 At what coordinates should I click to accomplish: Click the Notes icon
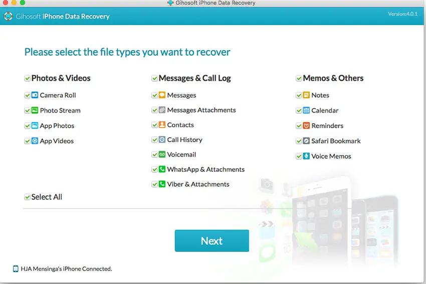[306, 95]
